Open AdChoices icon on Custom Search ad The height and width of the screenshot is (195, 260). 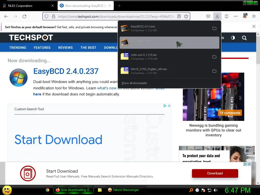(x=165, y=106)
